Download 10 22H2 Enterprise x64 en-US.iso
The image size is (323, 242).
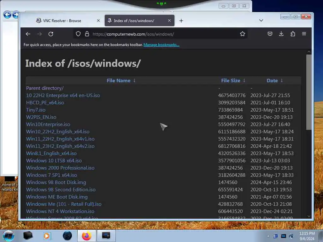[63, 95]
